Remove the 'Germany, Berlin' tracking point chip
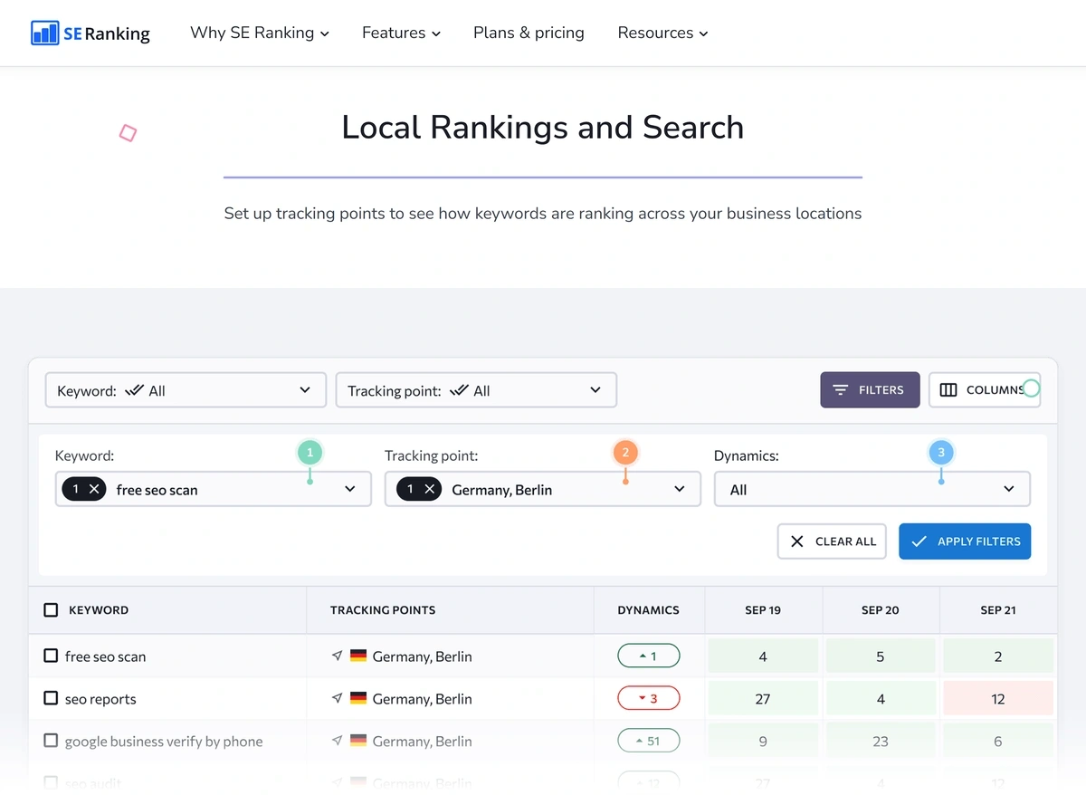This screenshot has width=1086, height=795. [430, 488]
